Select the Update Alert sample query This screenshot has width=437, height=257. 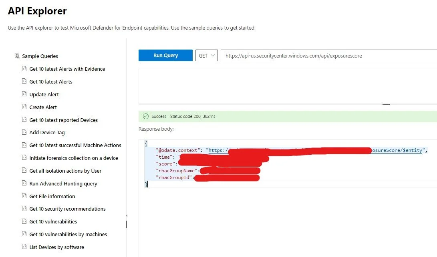point(44,95)
